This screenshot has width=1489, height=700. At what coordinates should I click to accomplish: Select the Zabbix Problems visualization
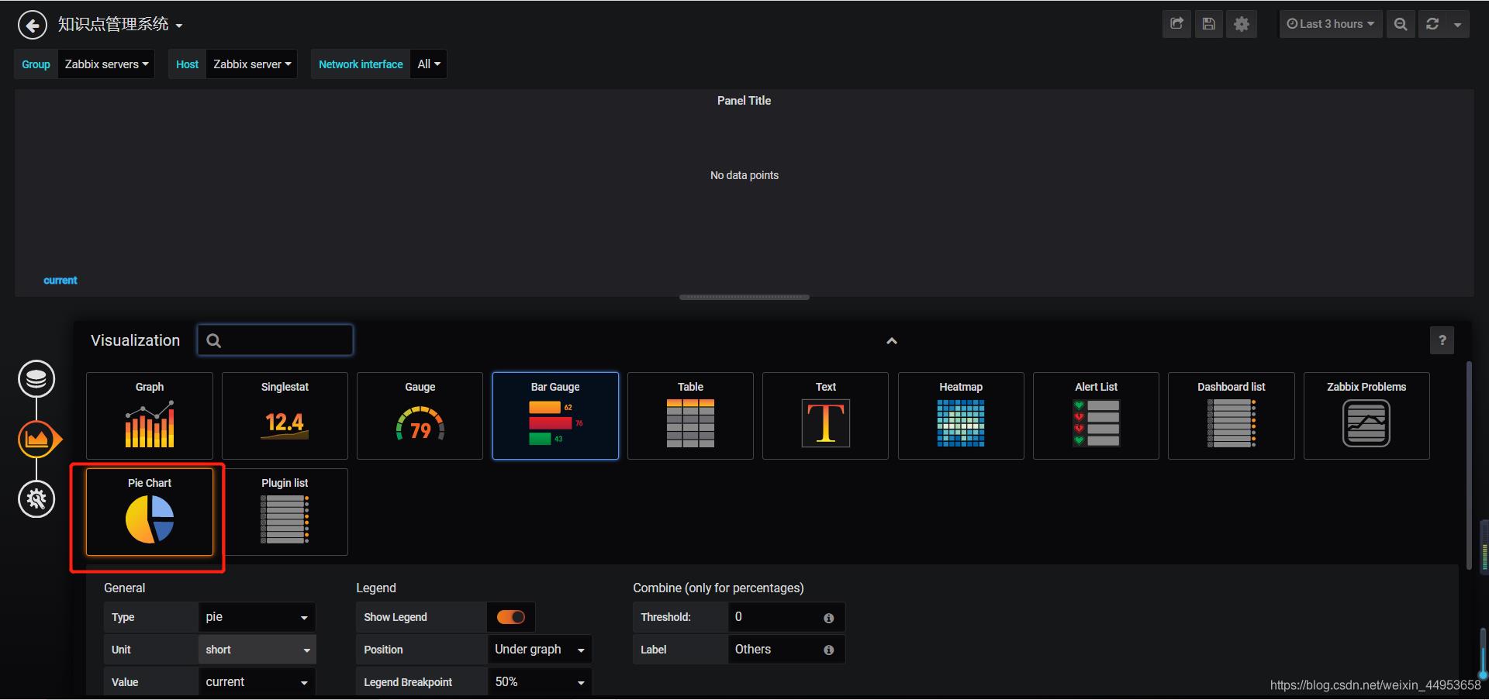(1366, 416)
